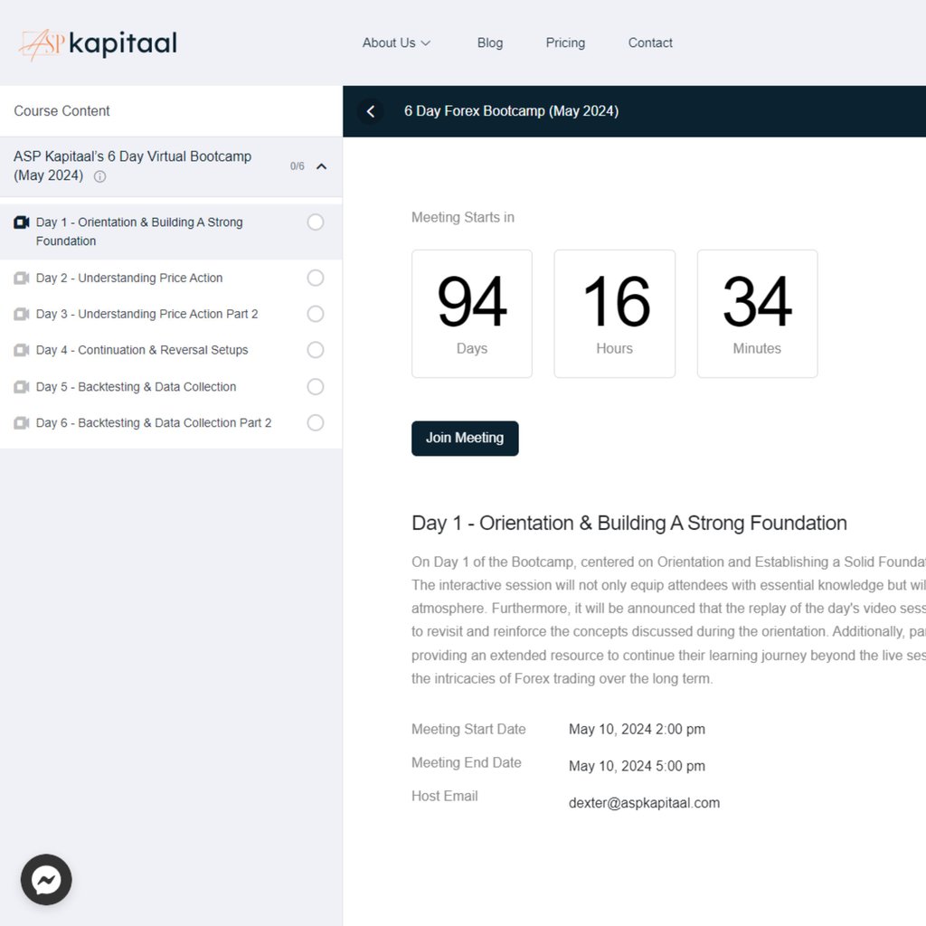Toggle completion circle for Day 4 lesson
The height and width of the screenshot is (926, 926).
(x=316, y=350)
